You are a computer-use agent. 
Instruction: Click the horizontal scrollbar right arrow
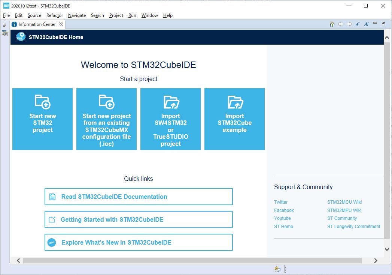pos(376,260)
